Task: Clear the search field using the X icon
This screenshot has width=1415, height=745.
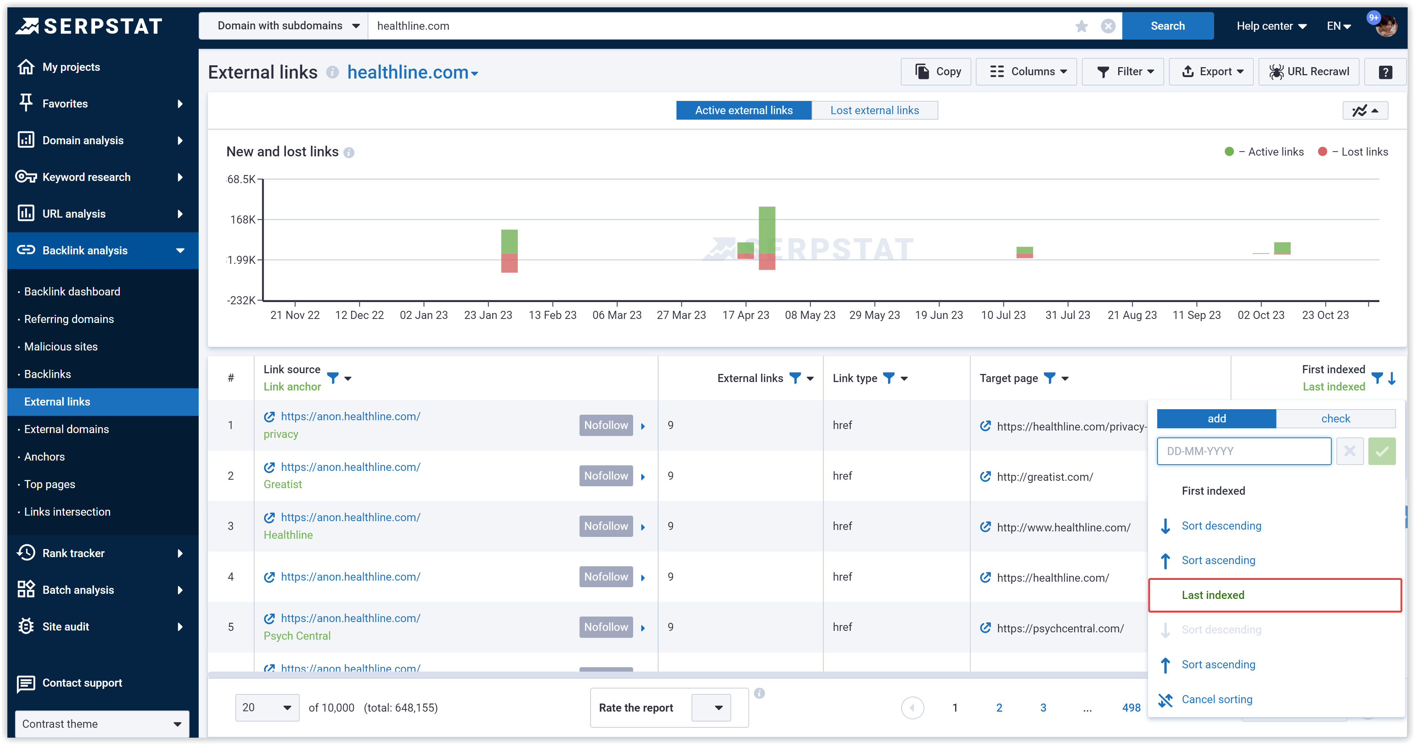Action: 1108,26
